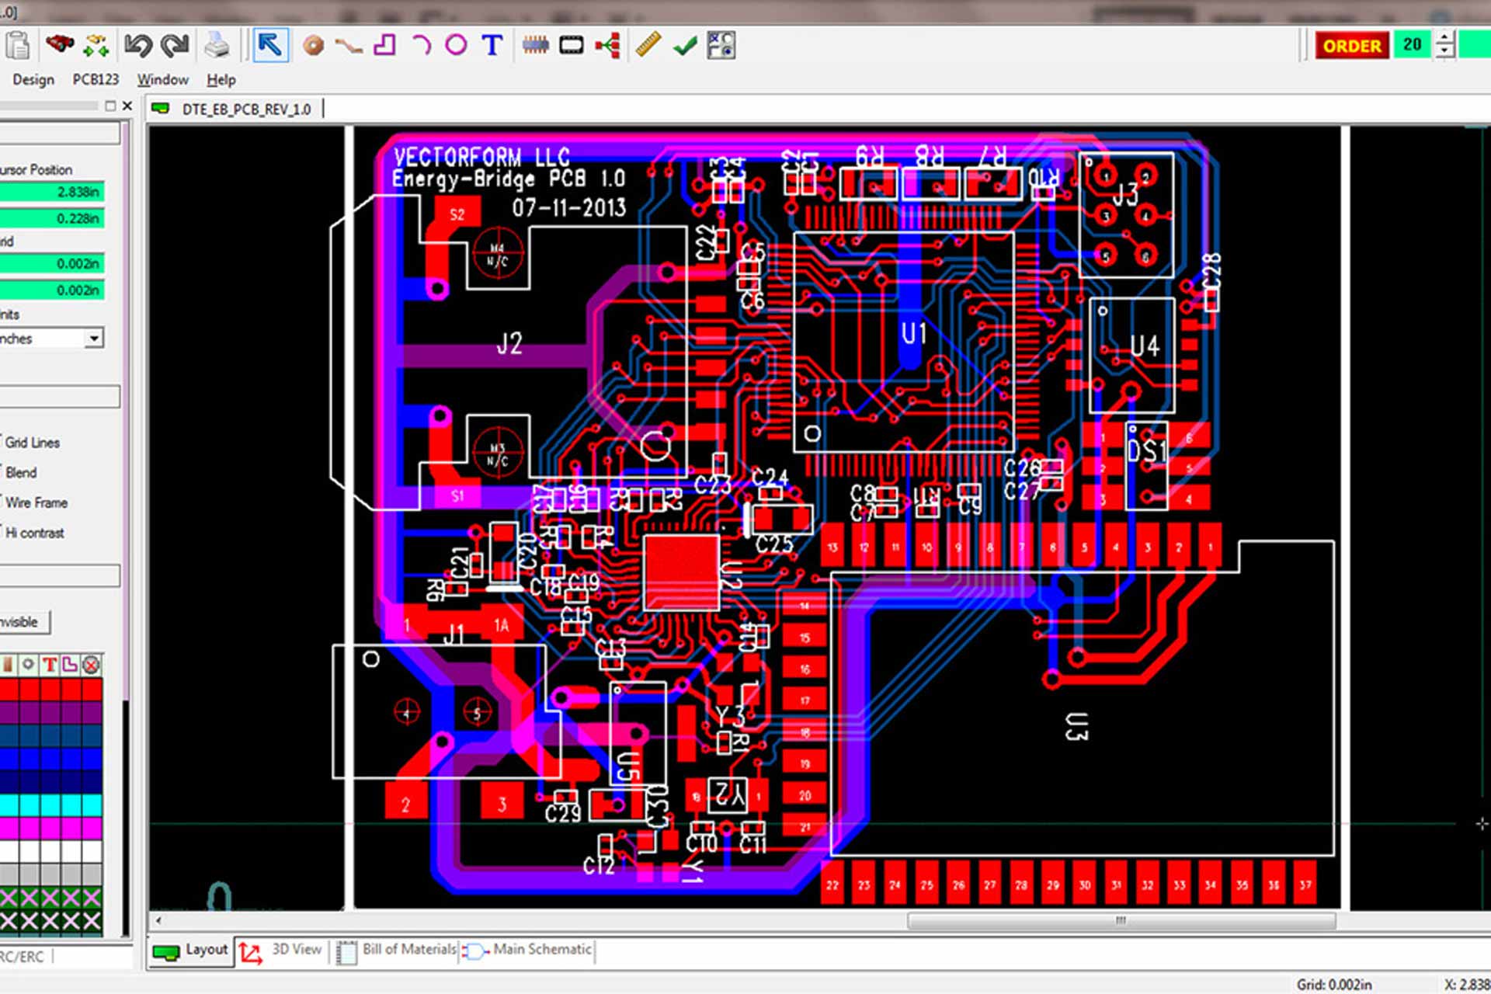Viewport: 1491px width, 994px height.
Task: Run the green checkmark design check
Action: tap(685, 47)
